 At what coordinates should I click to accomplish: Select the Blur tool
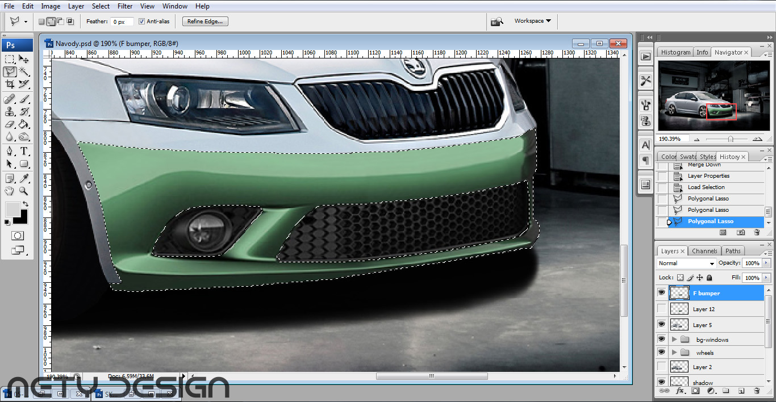click(x=10, y=137)
